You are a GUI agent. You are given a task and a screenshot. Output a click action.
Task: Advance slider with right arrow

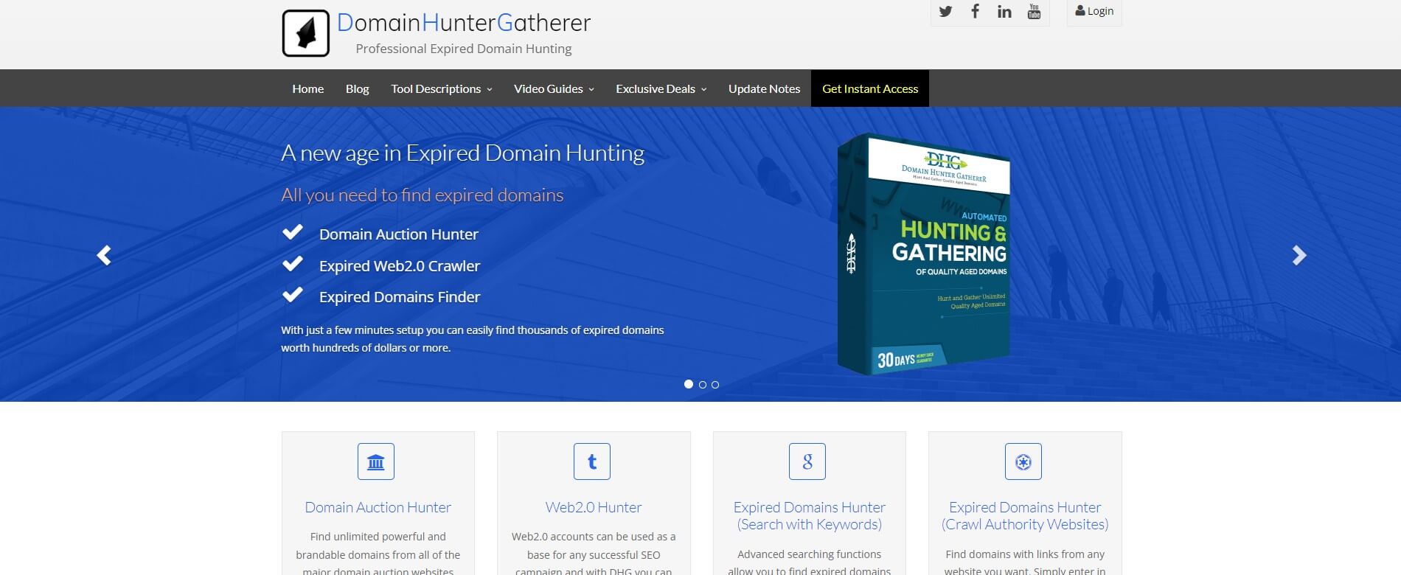coord(1299,255)
